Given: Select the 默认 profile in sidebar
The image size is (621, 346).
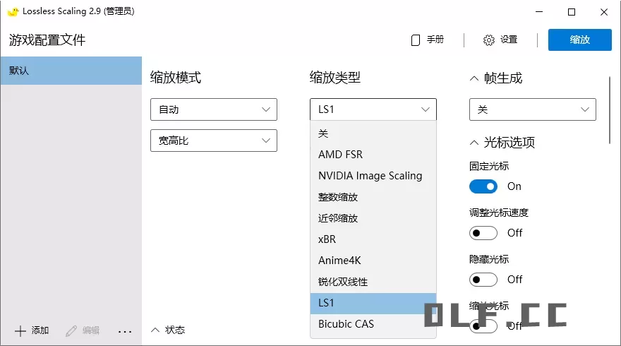Looking at the screenshot, I should tap(71, 71).
